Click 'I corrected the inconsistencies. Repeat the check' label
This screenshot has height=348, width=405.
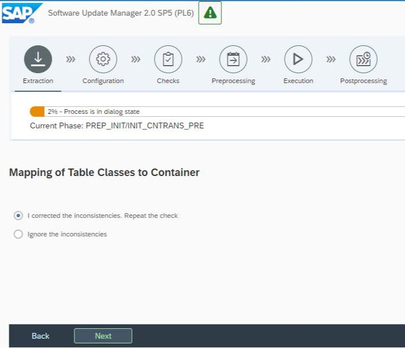[102, 216]
